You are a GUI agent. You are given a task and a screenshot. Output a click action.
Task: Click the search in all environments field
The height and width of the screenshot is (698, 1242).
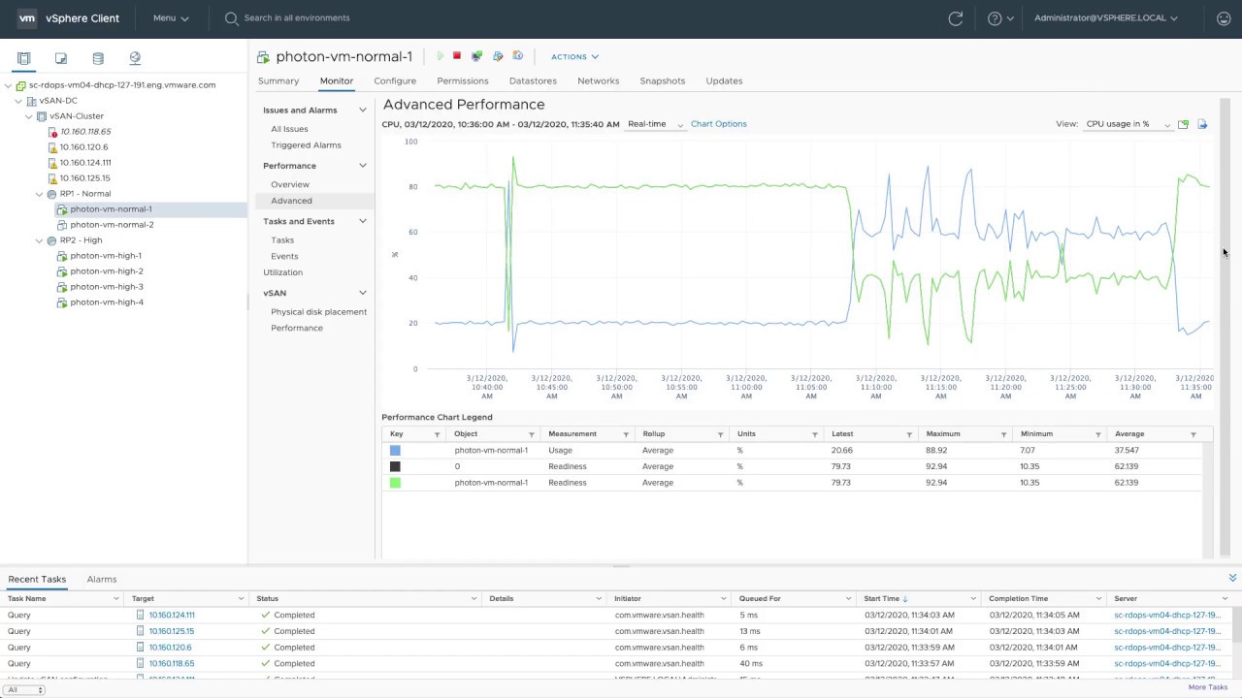297,18
